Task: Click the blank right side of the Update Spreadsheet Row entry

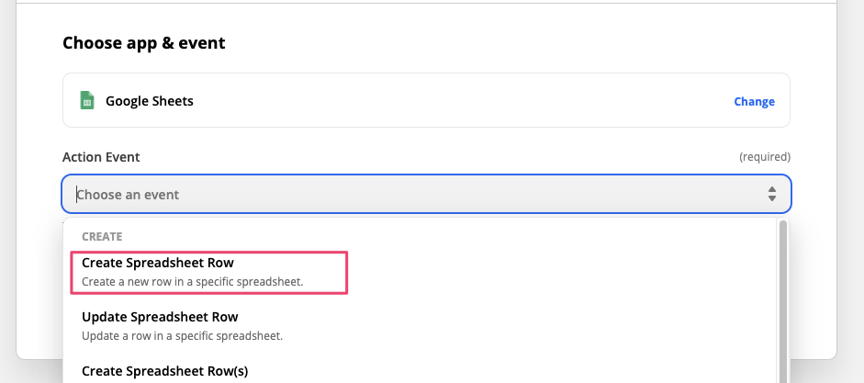Action: coord(551,325)
